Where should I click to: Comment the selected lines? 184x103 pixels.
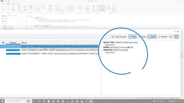tap(70, 6)
